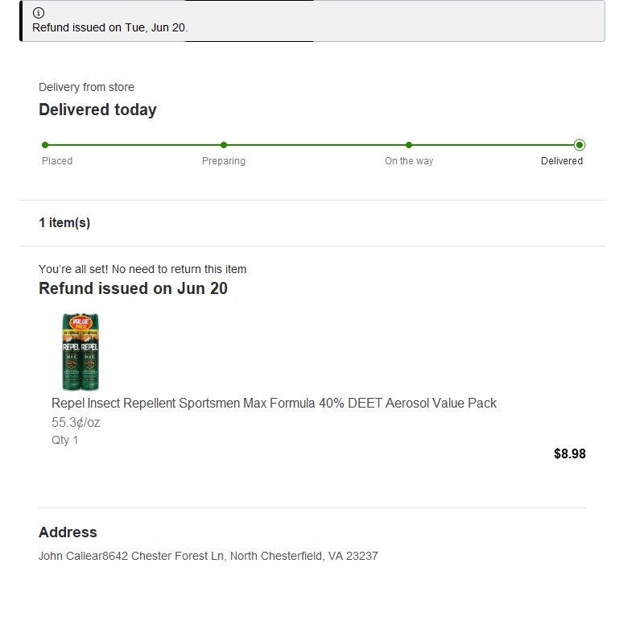The image size is (644, 617).
Task: Click the $8.98 item price
Action: pyautogui.click(x=570, y=453)
